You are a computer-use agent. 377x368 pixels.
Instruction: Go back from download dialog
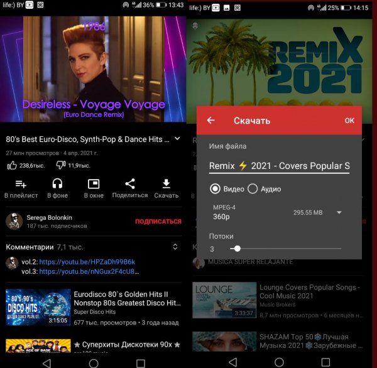click(211, 120)
